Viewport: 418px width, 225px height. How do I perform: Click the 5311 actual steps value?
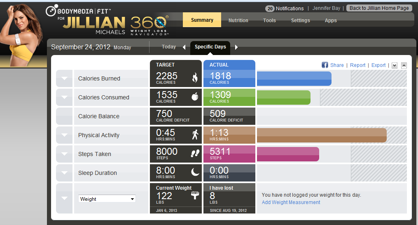[x=220, y=152]
